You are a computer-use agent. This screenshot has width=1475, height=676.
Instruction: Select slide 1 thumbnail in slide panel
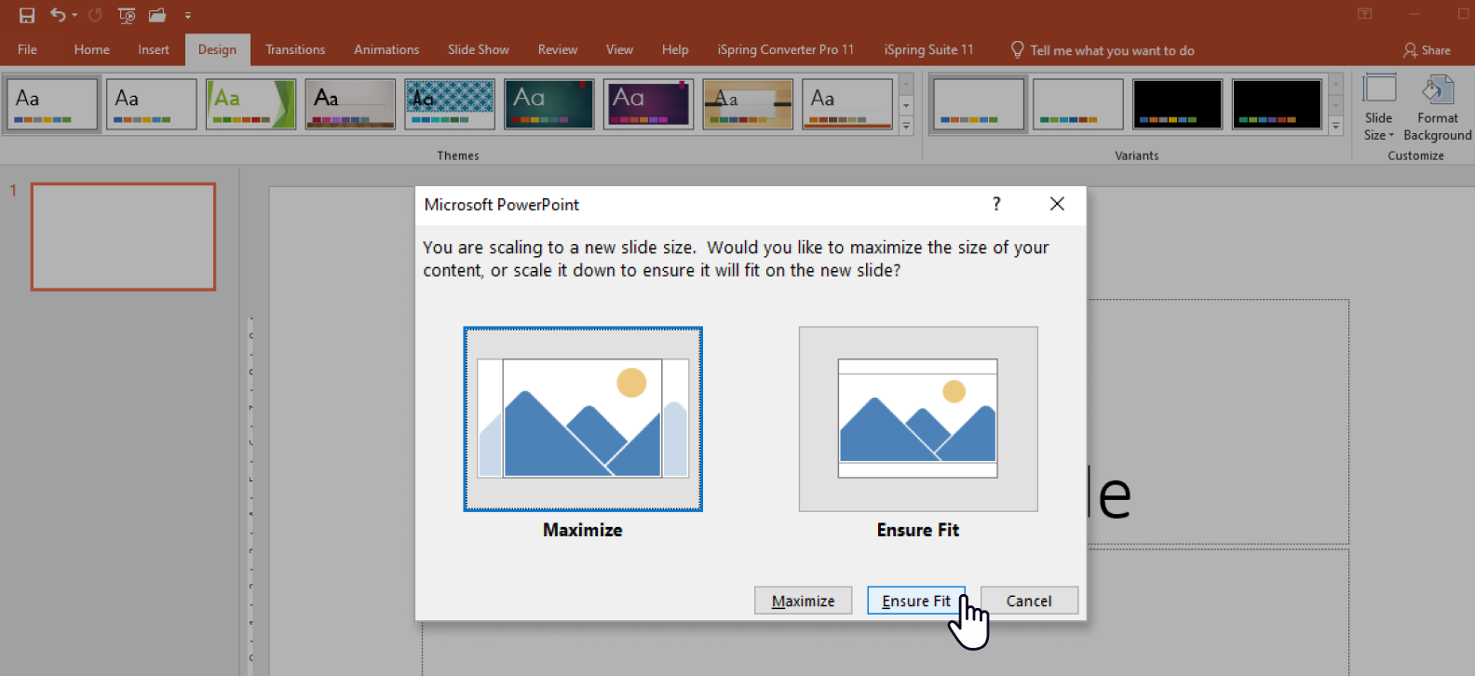(123, 237)
